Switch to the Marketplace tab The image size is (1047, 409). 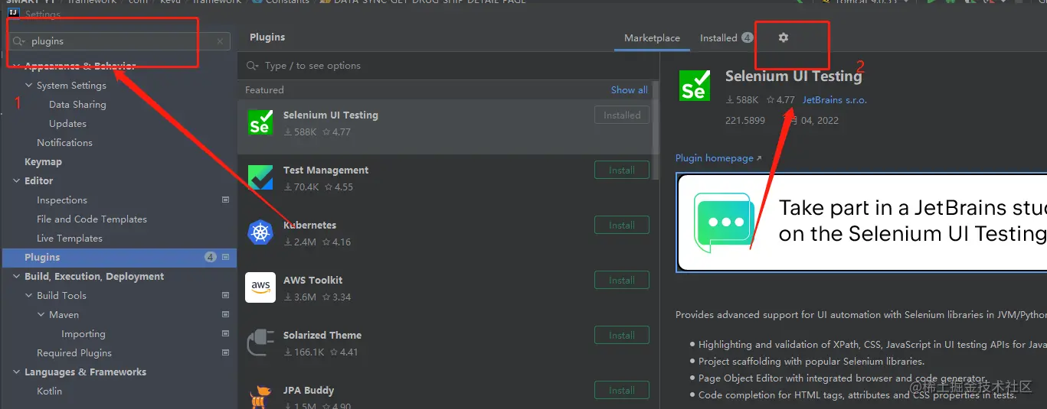click(652, 38)
